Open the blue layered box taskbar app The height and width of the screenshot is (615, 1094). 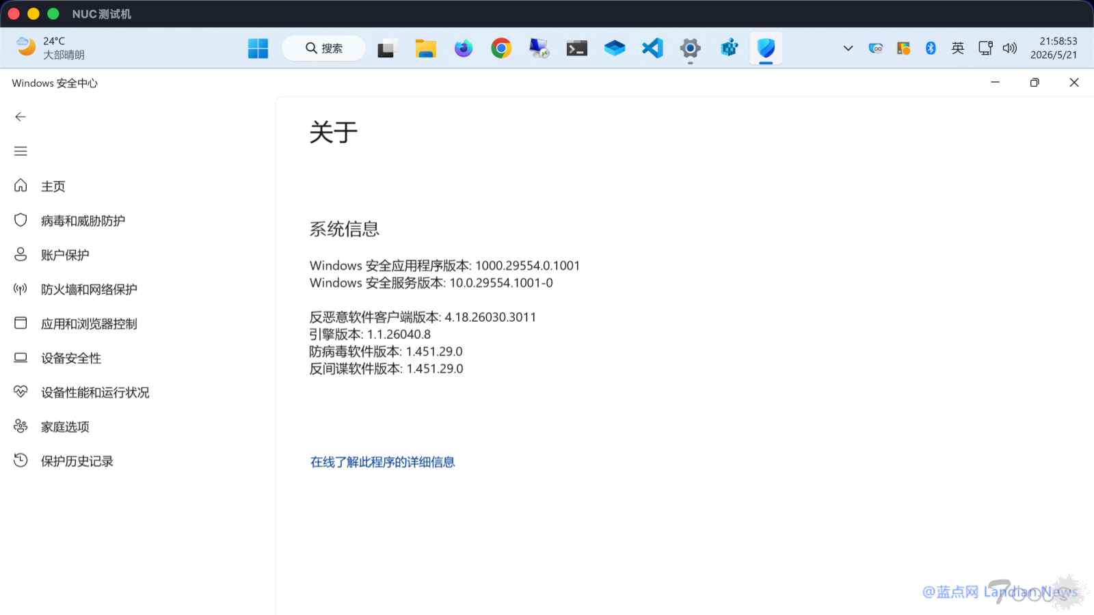(615, 49)
